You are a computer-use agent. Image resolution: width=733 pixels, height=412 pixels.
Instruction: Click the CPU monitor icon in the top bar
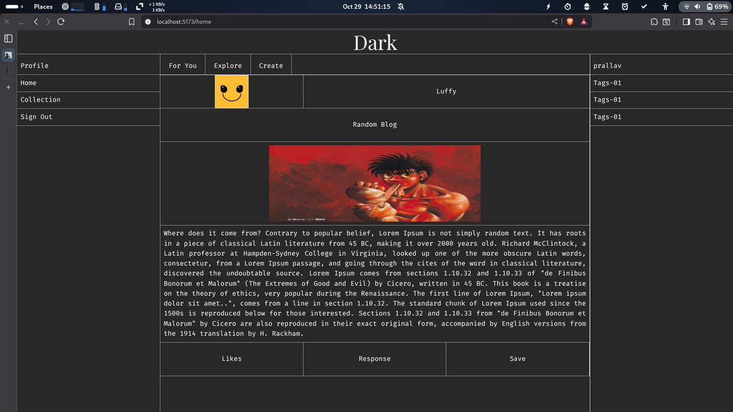click(65, 7)
